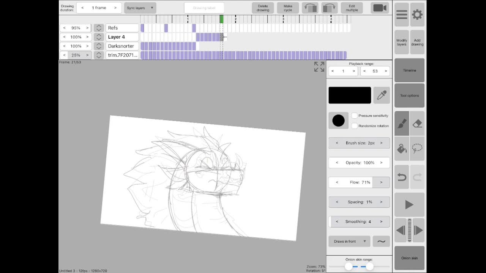Click the Drawing label input field

(204, 8)
